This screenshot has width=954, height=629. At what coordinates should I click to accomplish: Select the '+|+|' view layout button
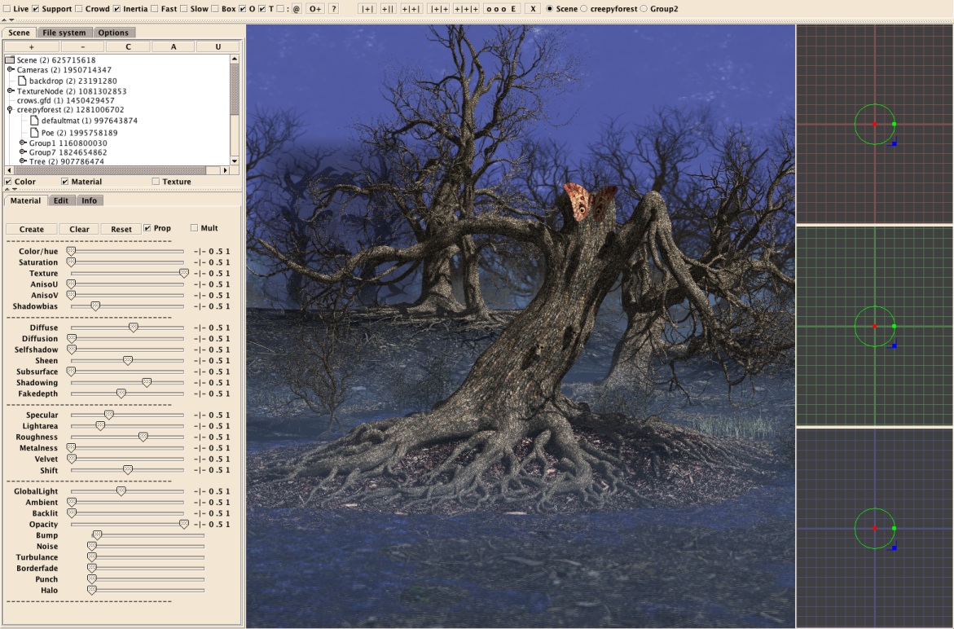(411, 8)
